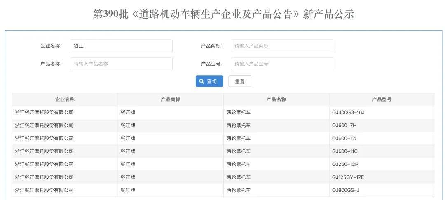Select the QJ600-11C model cell
Image resolution: width=445 pixels, height=200 pixels.
[x=345, y=151]
